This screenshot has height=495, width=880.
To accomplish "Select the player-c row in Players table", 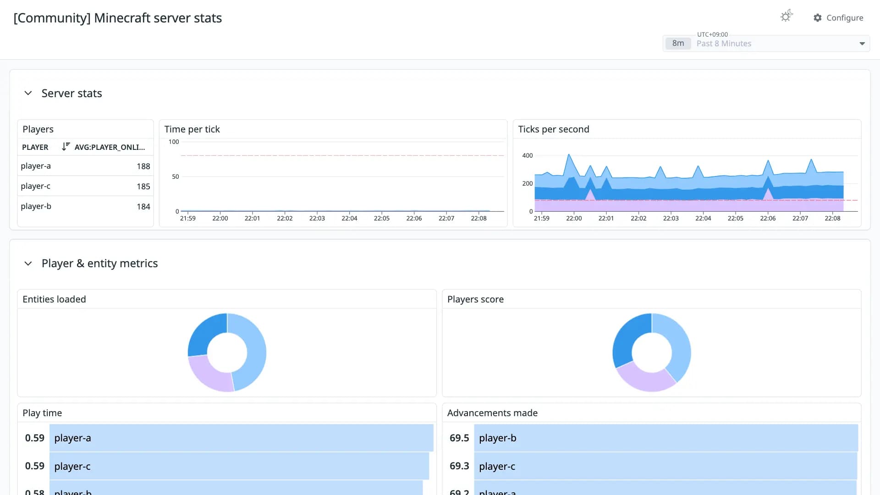I will (85, 186).
